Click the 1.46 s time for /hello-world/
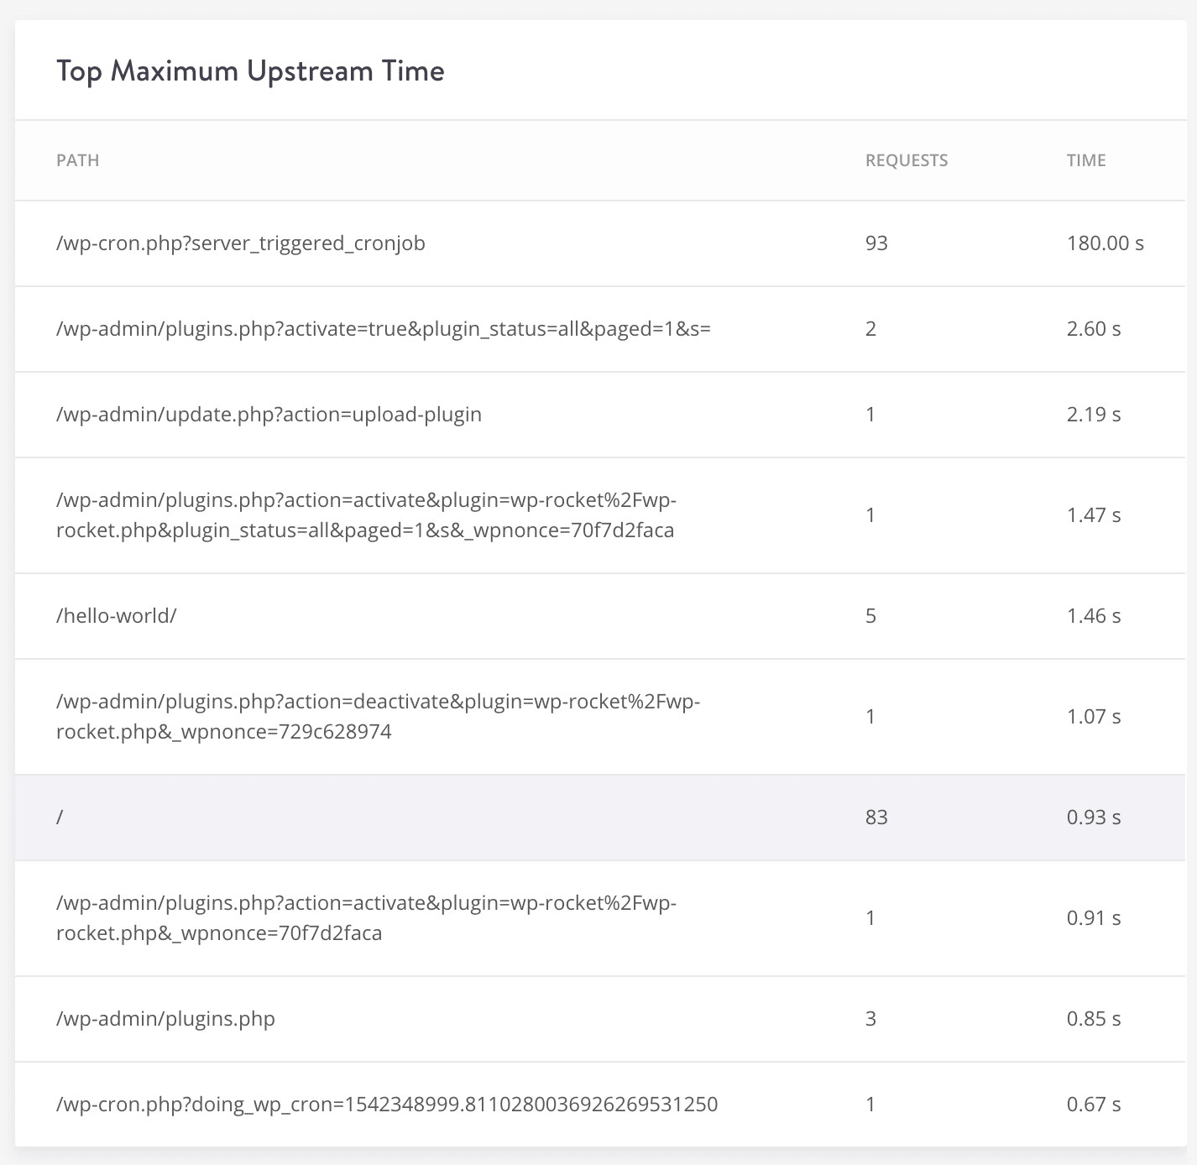The height and width of the screenshot is (1165, 1197). [1094, 615]
